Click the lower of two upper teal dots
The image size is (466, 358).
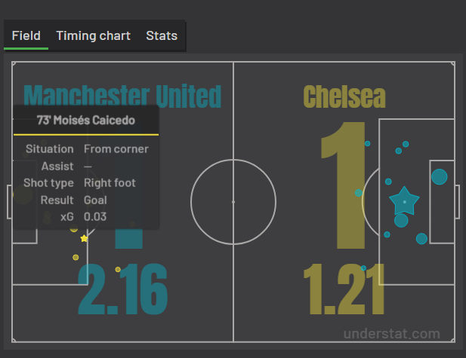click(399, 151)
